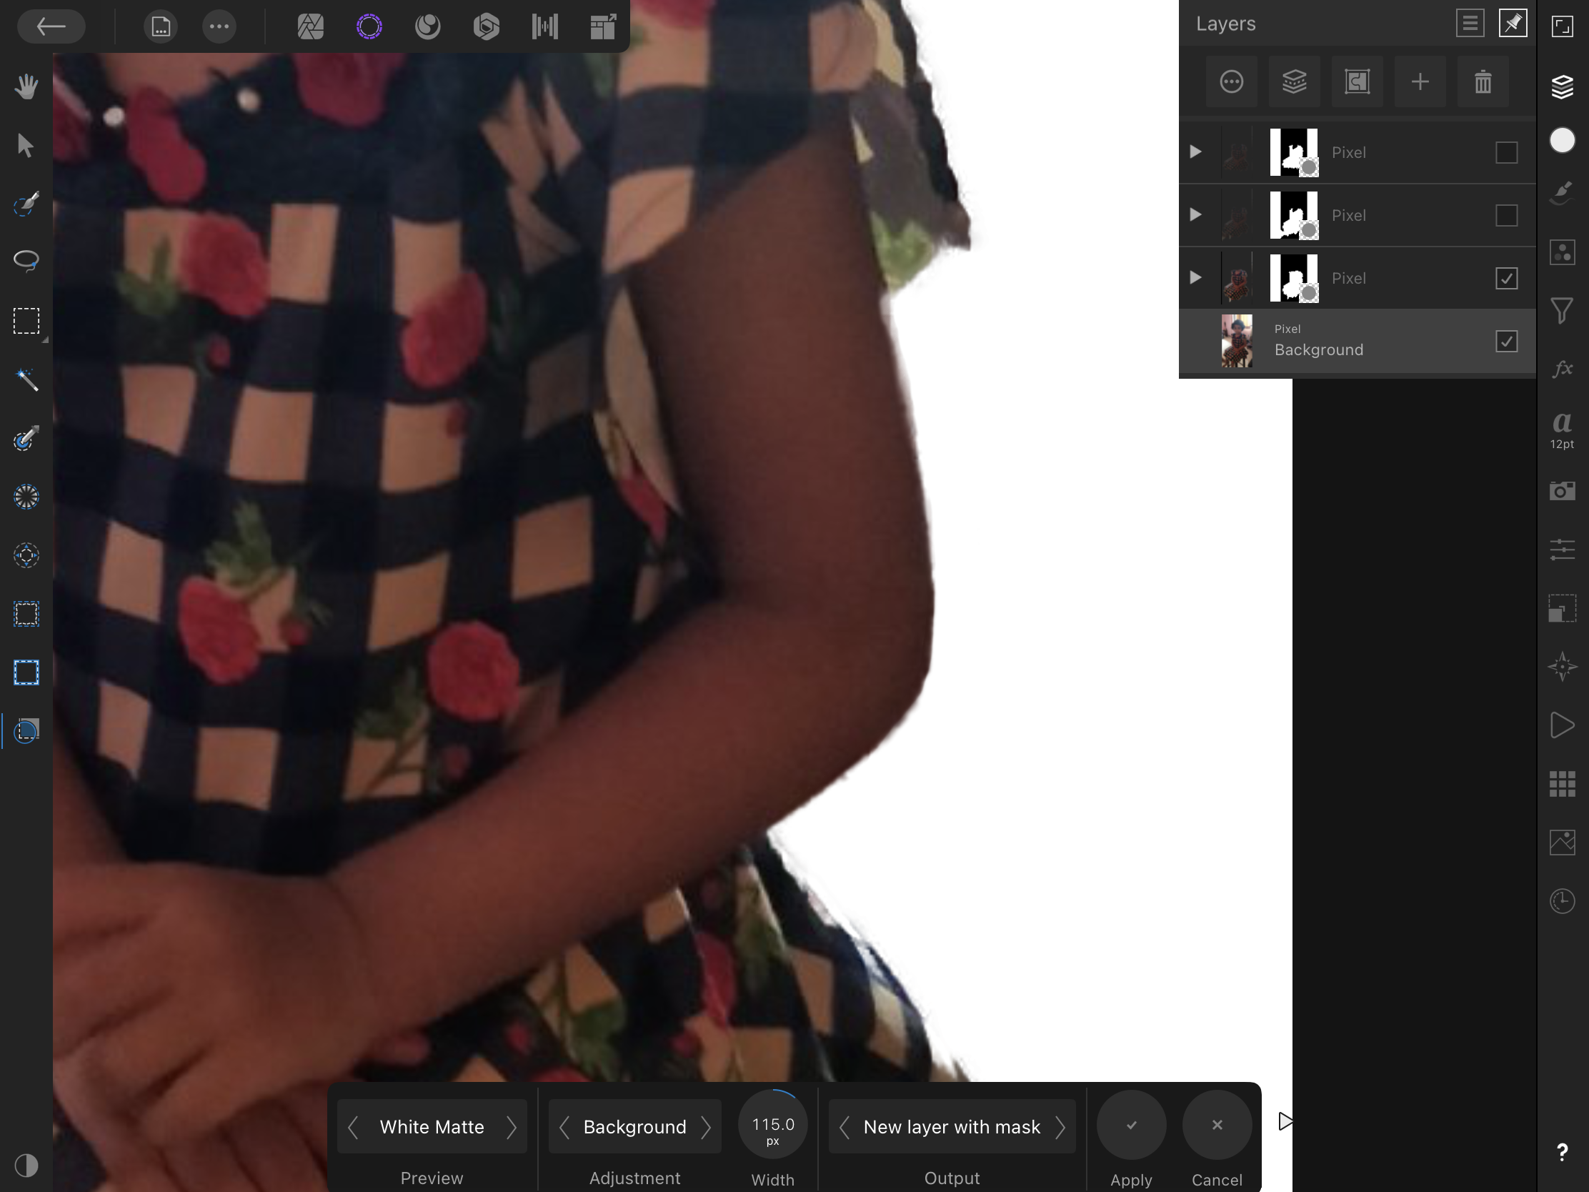1589x1192 pixels.
Task: Open the Adjustments studio
Action: [x=1563, y=252]
